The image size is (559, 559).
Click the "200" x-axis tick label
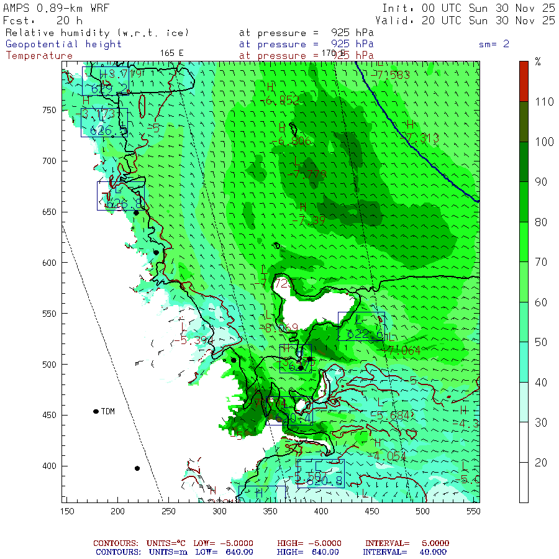pyautogui.click(x=117, y=511)
